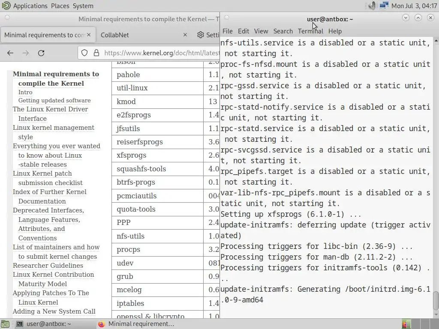Go back with Firefox back arrow

10,53
